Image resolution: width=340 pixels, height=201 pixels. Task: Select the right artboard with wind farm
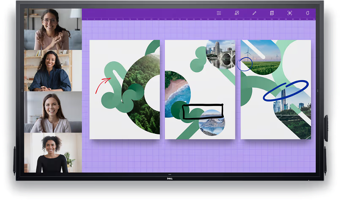[x=276, y=90]
